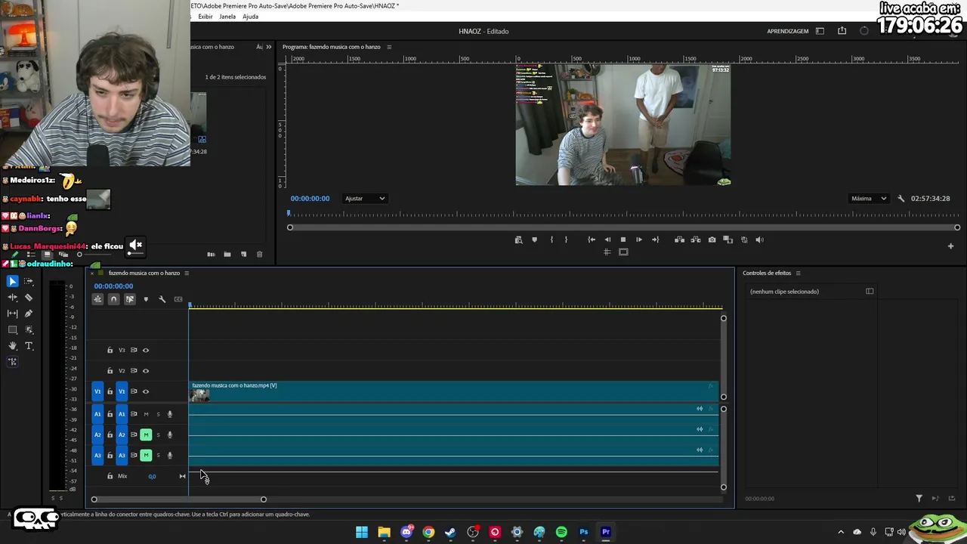967x544 pixels.
Task: Go to Out point in Program monitor
Action: point(655,240)
